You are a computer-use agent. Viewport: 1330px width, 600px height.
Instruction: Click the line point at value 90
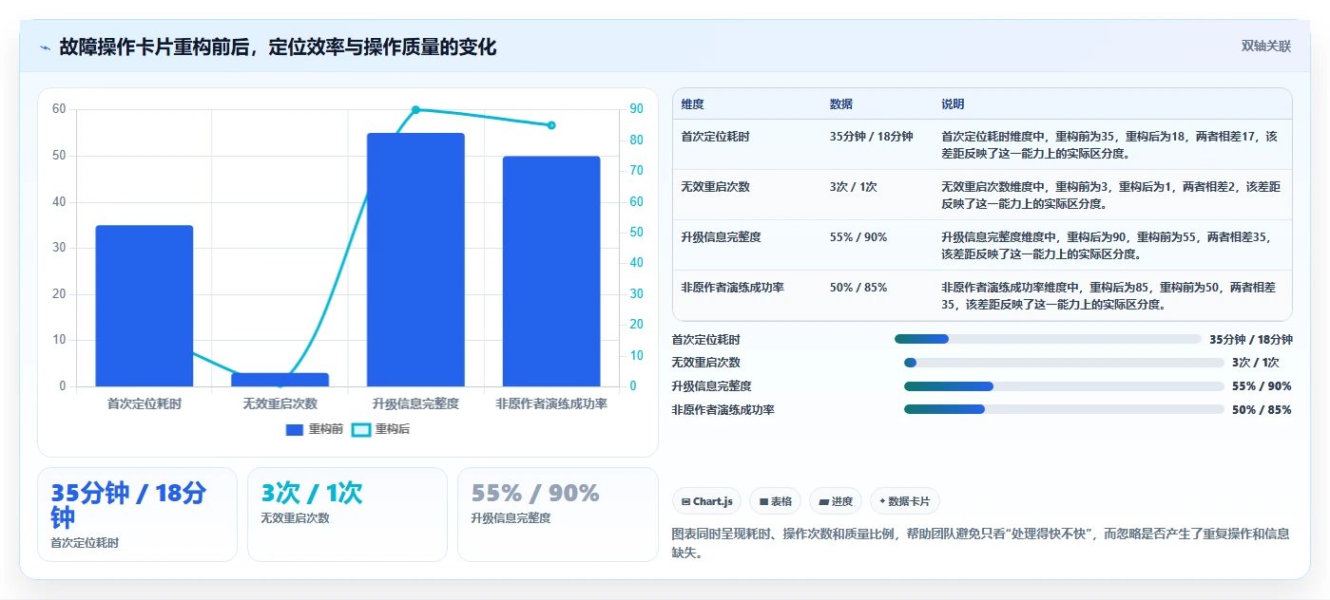point(415,110)
